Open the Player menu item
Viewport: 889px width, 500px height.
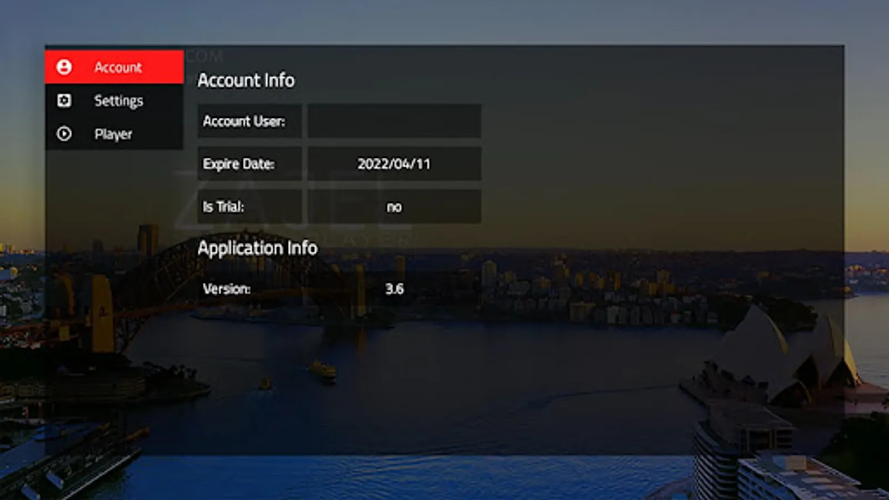point(114,134)
